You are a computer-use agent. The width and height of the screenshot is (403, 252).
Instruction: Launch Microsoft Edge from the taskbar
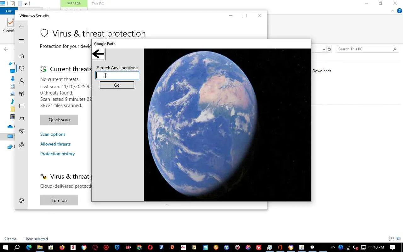29,247
